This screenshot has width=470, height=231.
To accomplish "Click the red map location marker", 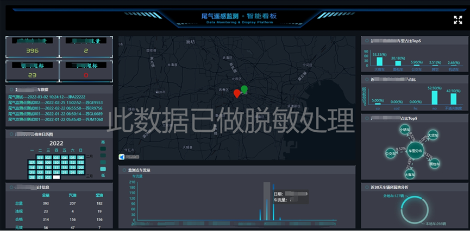I will 236,93.
